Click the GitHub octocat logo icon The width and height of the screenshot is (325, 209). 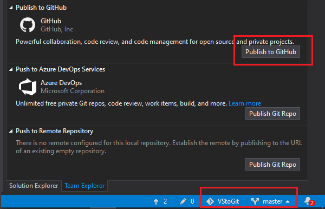coord(28,25)
